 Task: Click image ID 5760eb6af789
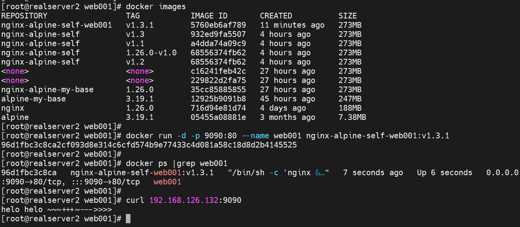coord(218,25)
